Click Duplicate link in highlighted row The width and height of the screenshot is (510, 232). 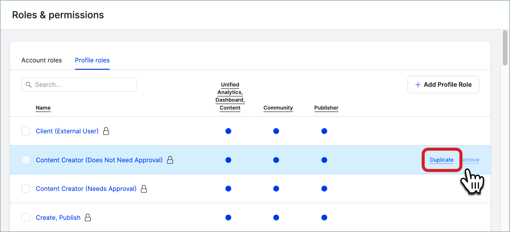tap(441, 160)
